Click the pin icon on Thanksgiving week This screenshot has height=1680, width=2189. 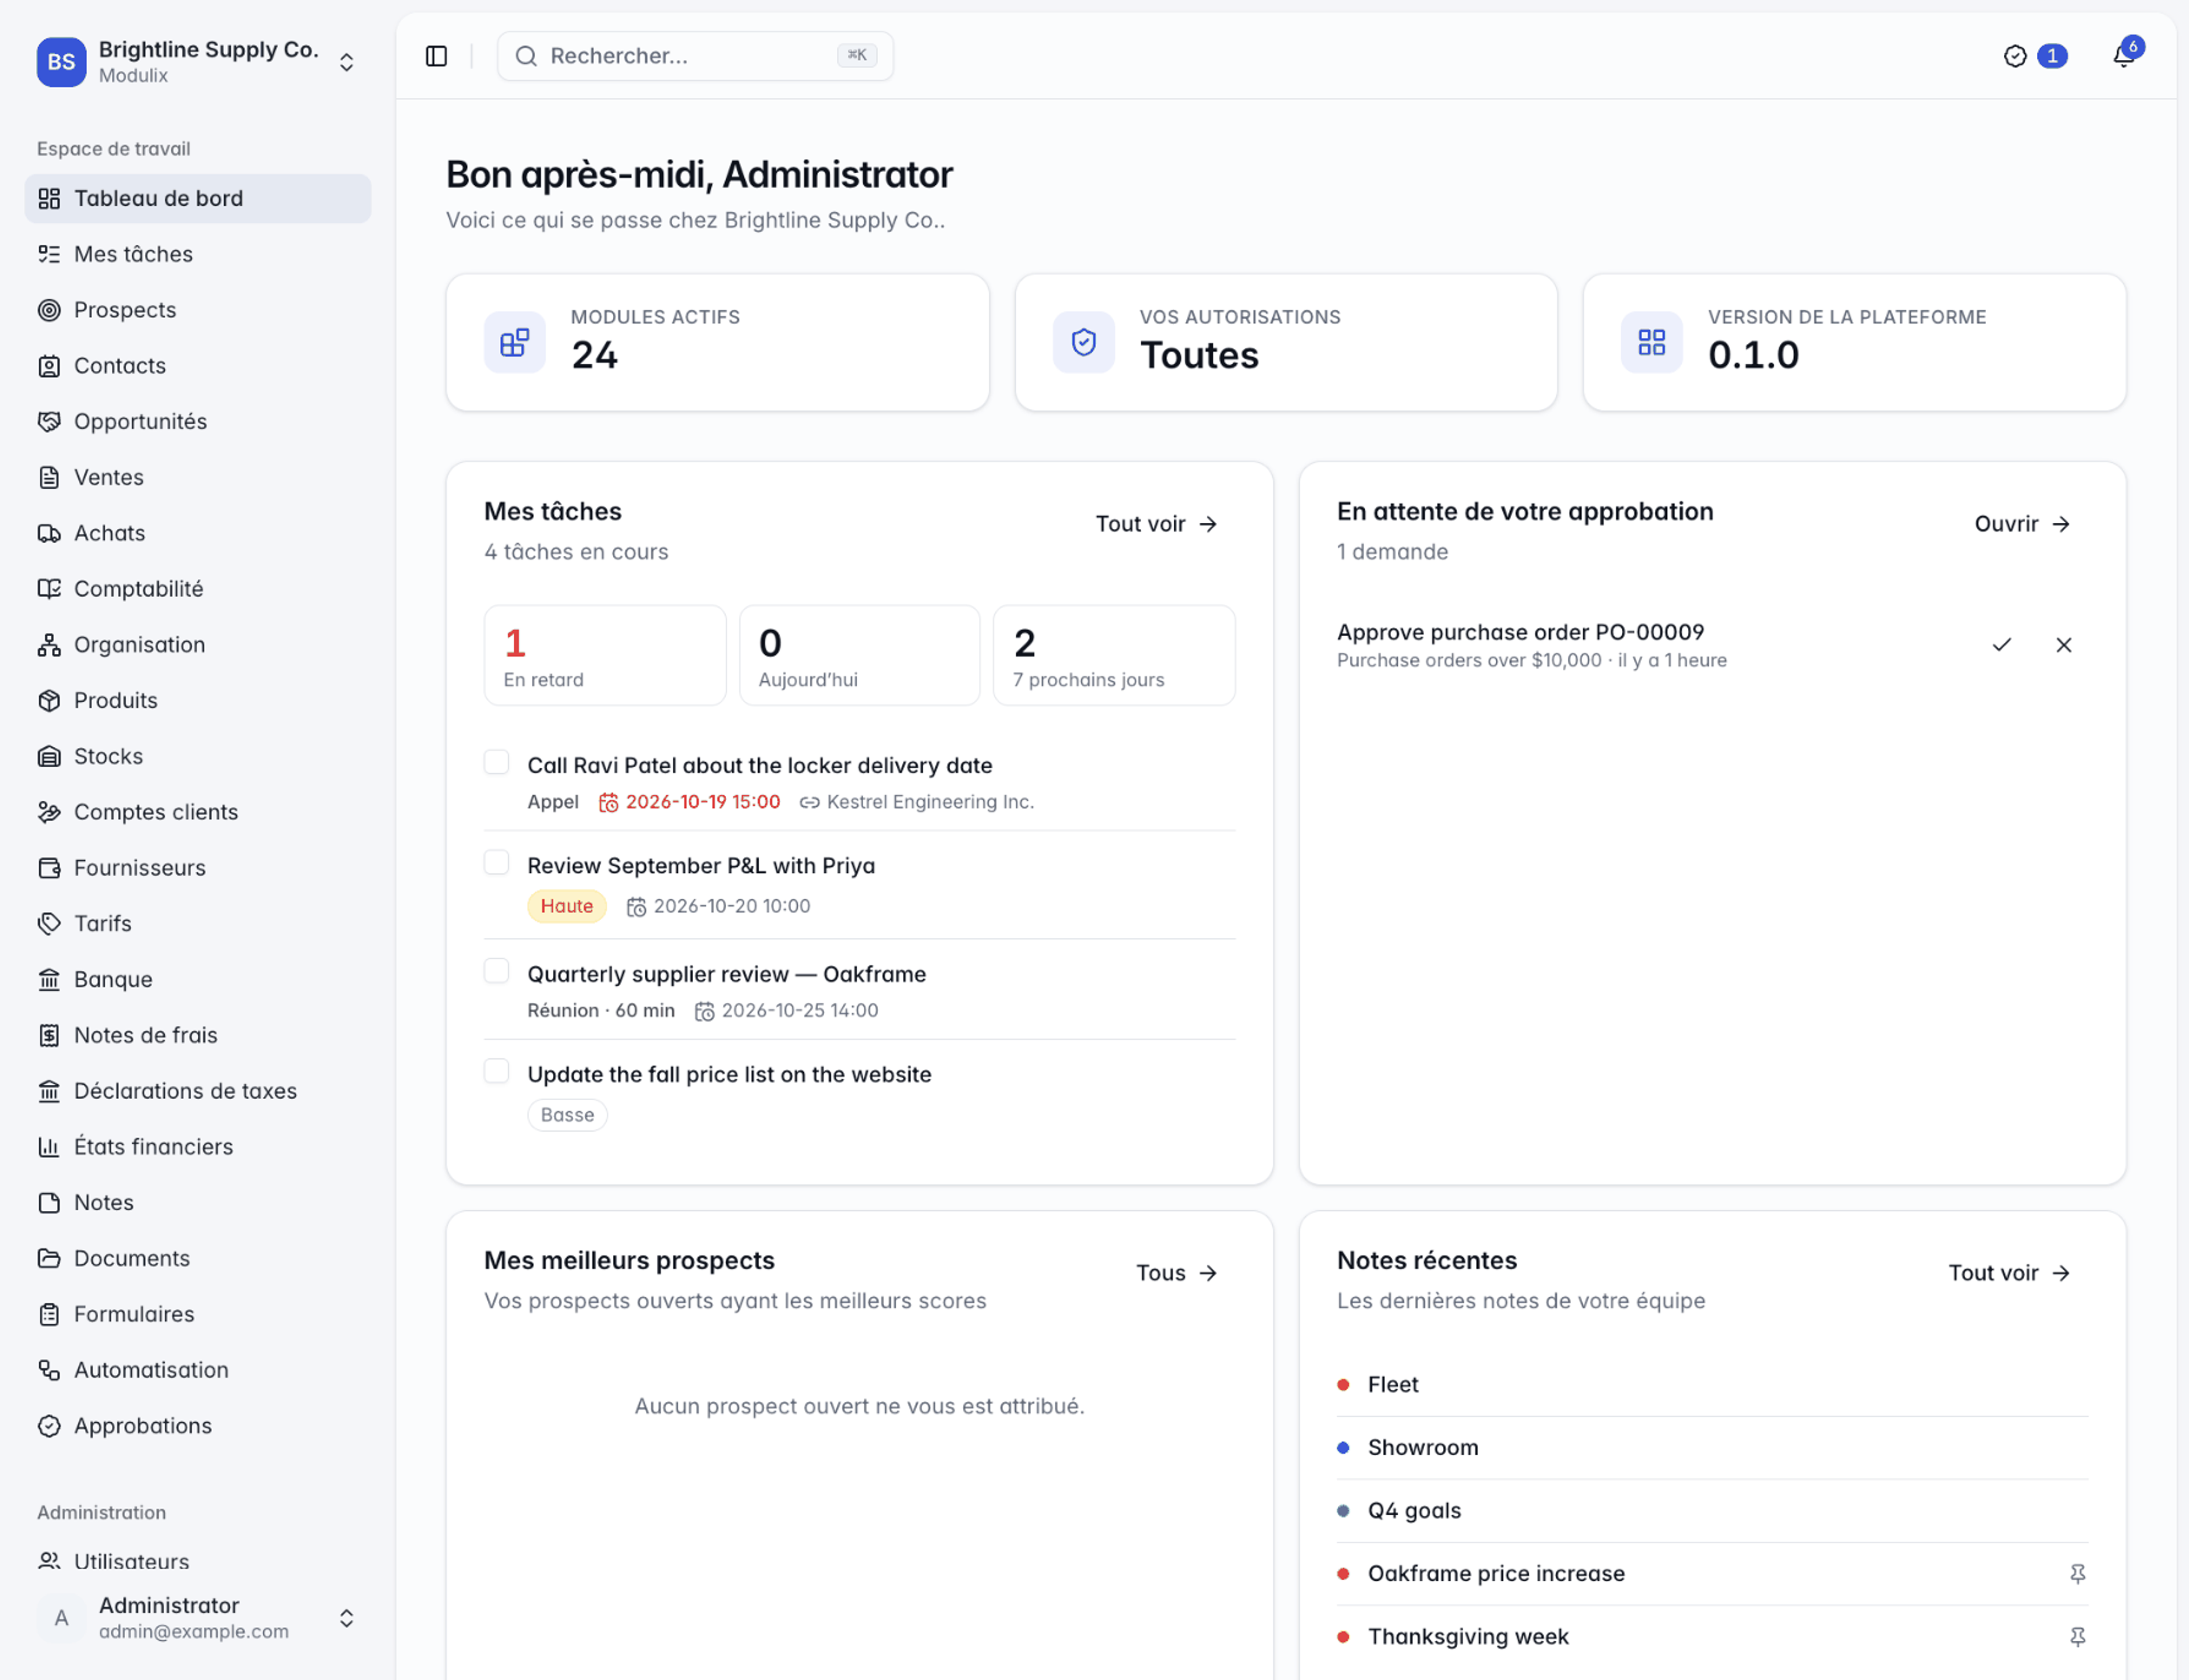2077,1637
